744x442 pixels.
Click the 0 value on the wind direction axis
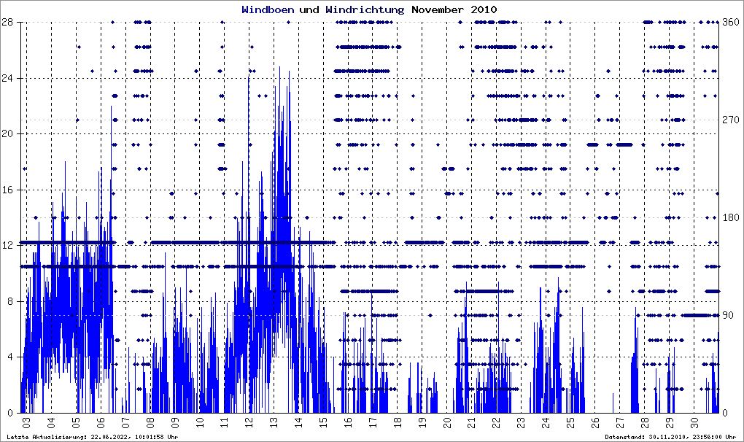[725, 413]
